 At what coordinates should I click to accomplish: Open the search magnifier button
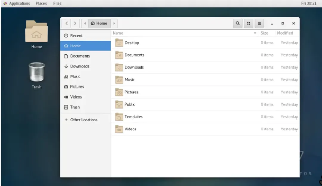tap(238, 24)
